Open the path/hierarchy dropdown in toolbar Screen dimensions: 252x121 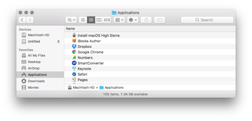71,20
